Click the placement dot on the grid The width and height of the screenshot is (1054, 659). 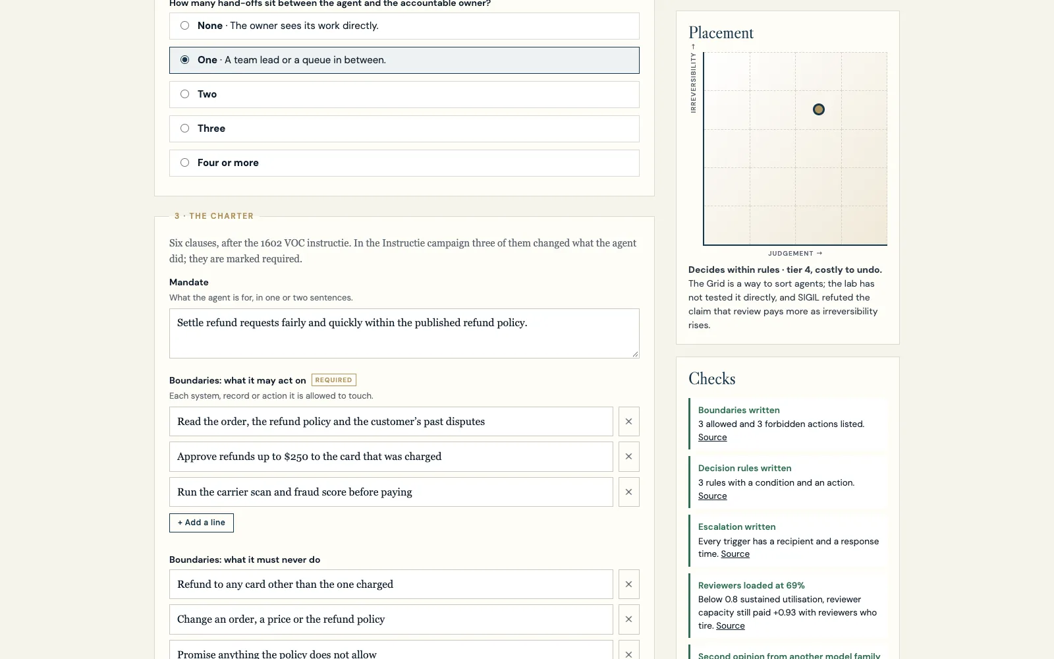[818, 109]
